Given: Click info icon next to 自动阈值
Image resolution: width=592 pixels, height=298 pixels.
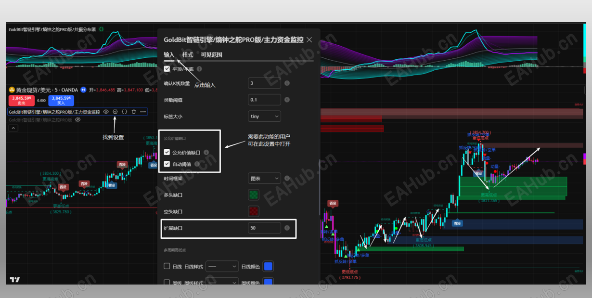Looking at the screenshot, I should tap(197, 164).
